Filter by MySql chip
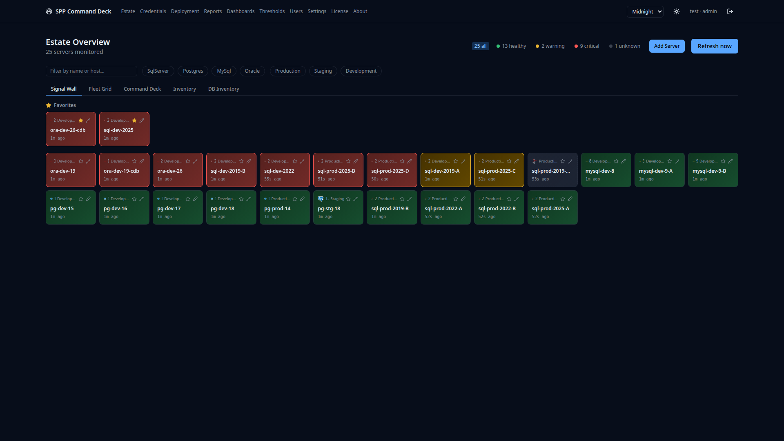The image size is (784, 441). [x=224, y=71]
